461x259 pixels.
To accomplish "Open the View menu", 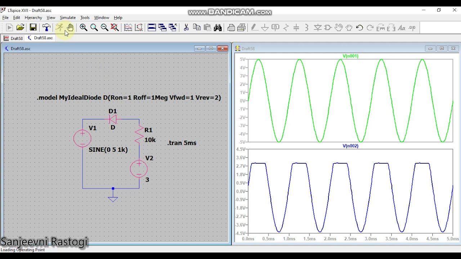I will click(x=51, y=17).
